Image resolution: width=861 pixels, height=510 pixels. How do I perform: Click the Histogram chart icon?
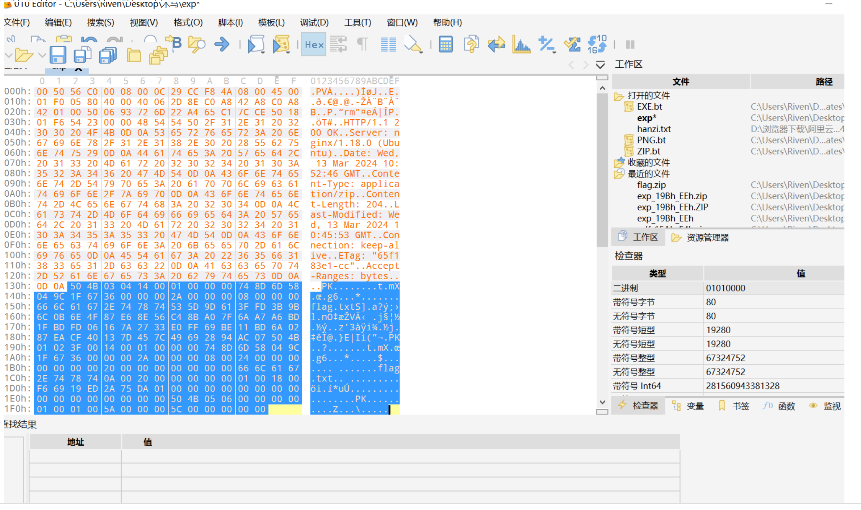click(521, 45)
